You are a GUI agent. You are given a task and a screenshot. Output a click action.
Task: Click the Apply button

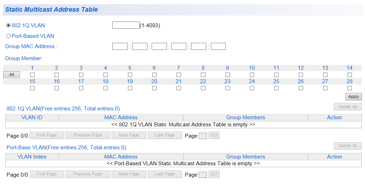(x=353, y=97)
